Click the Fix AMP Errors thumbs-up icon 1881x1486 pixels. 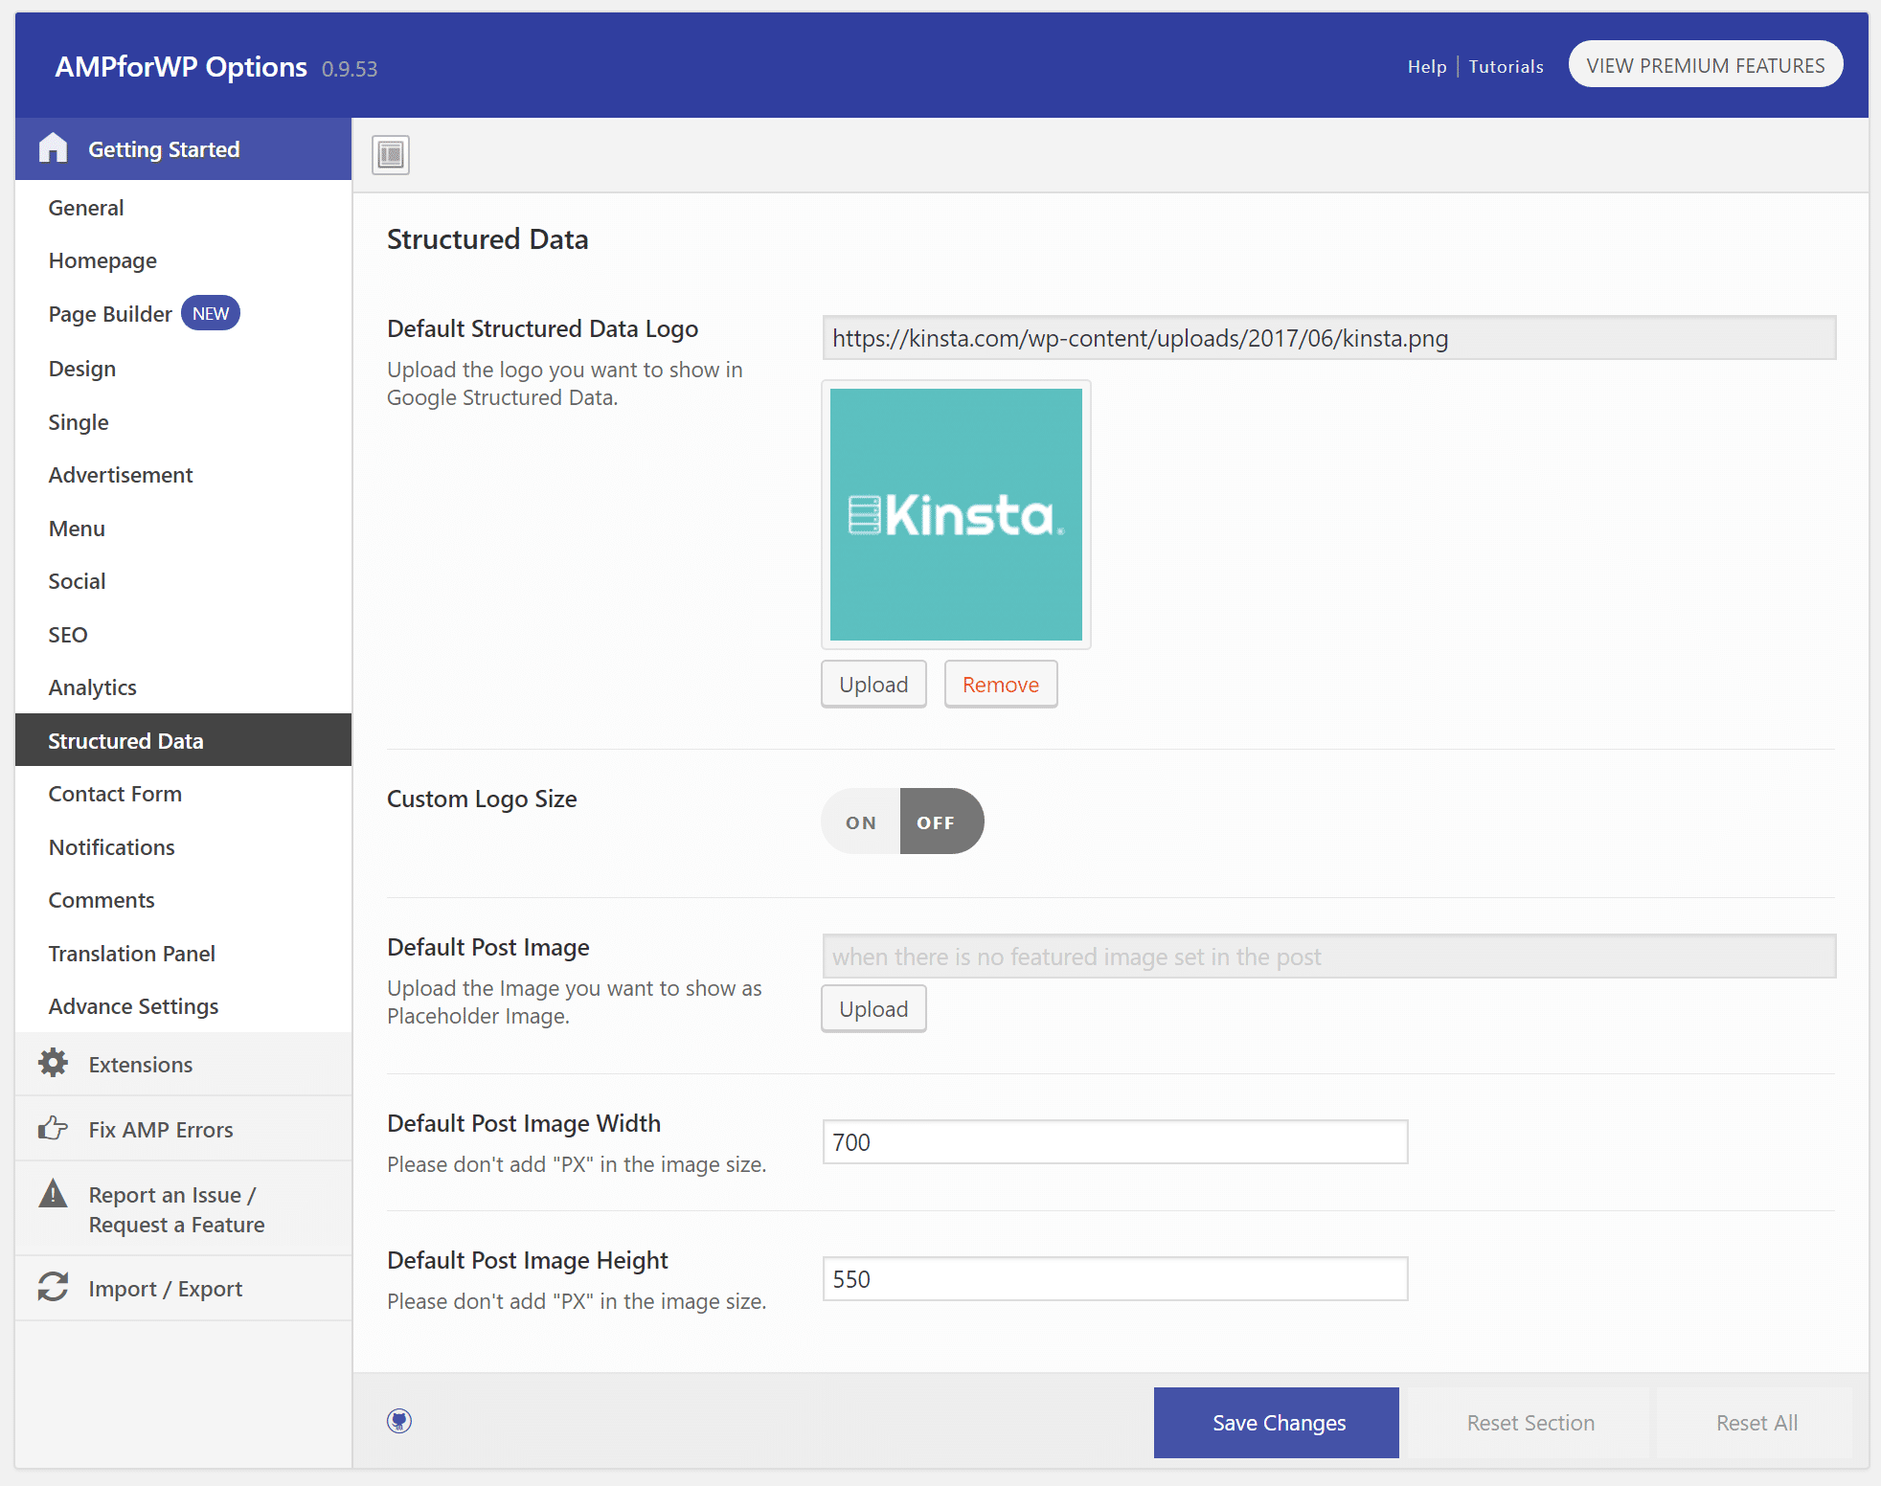(54, 1129)
